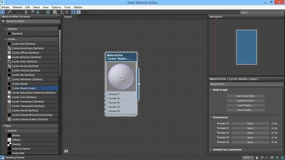Open the Modes menu
285x160 pixels.
(x=5, y=7)
